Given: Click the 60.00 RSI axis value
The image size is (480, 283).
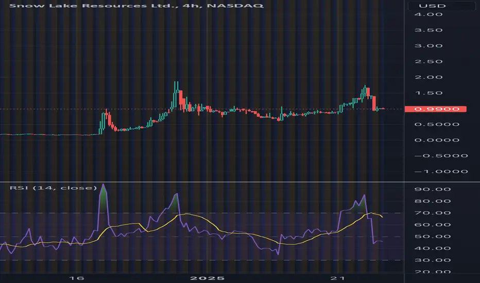Looking at the screenshot, I should click(433, 224).
